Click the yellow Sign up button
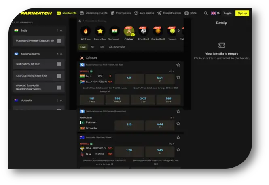 click(242, 13)
